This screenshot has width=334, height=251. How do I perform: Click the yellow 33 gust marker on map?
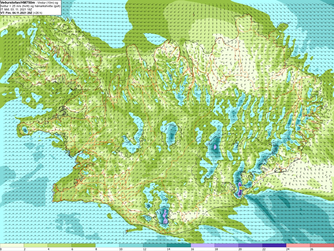(x=241, y=188)
